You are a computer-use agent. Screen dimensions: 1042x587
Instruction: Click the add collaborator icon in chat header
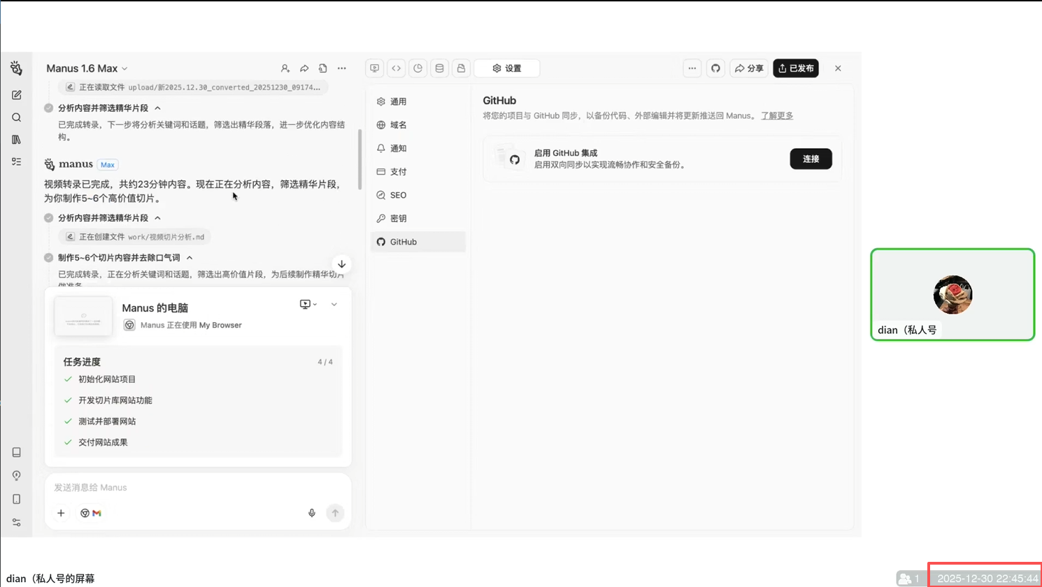pyautogui.click(x=285, y=68)
